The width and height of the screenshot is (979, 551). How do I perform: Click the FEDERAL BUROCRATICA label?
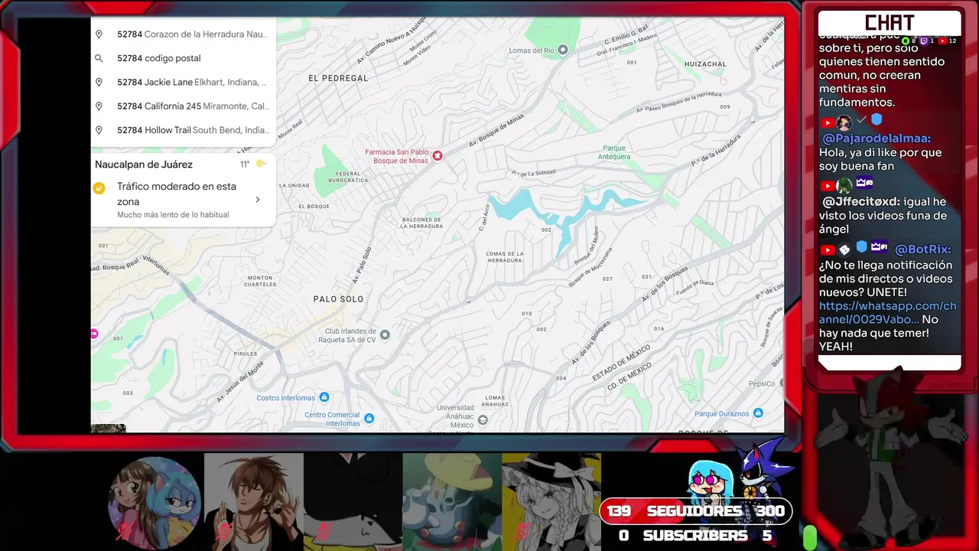click(x=348, y=177)
